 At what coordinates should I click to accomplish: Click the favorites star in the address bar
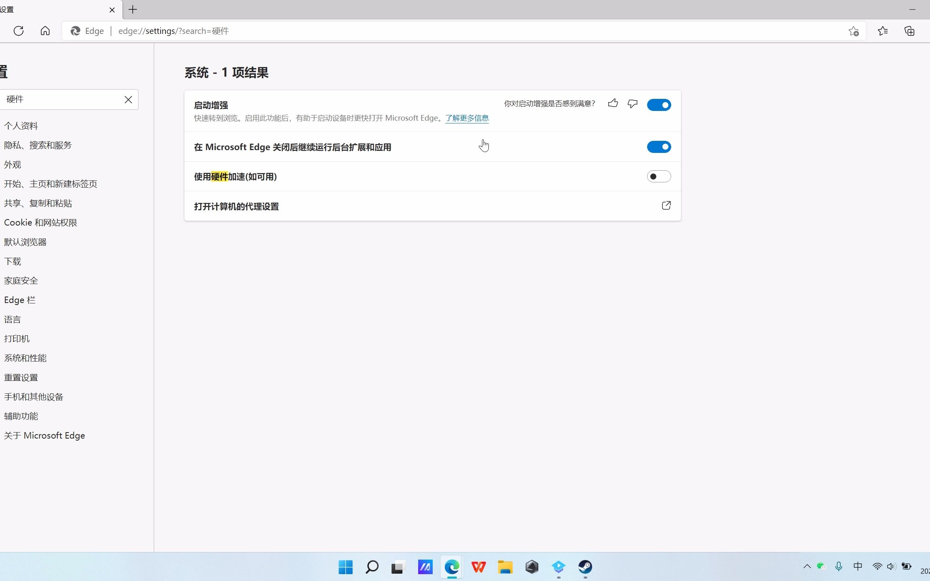[x=854, y=31]
